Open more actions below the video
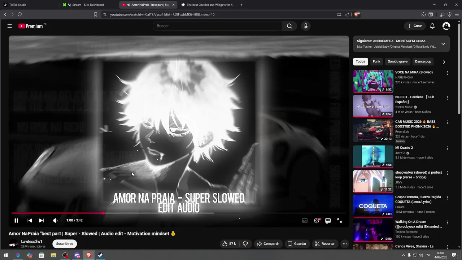This screenshot has width=462, height=260. (345, 244)
